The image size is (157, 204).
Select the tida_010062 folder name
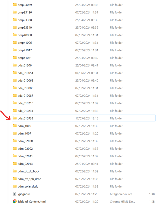coord(25,80)
